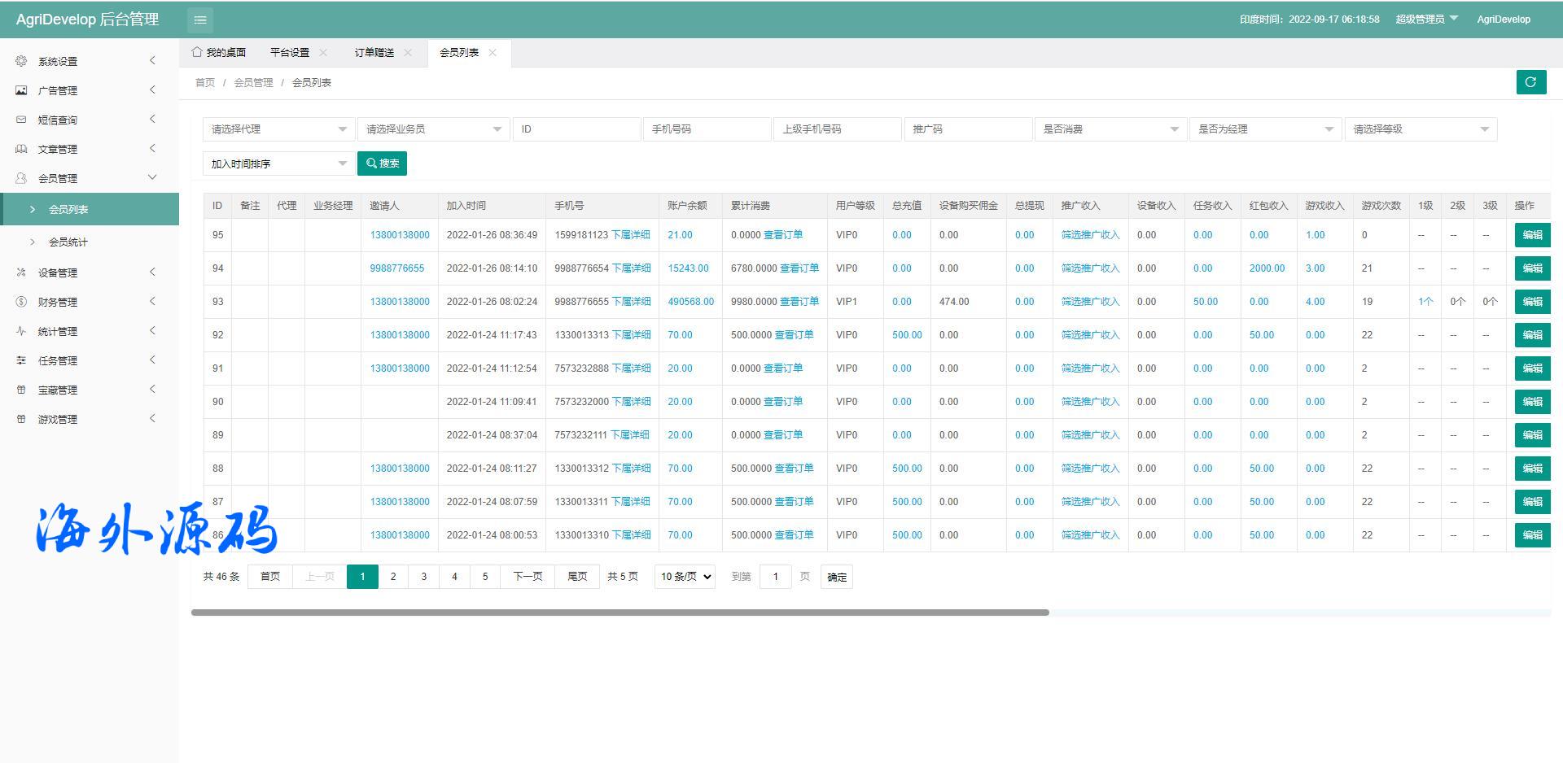Go to page 3 in pagination
Screen dimensions: 1563x763
tap(423, 577)
